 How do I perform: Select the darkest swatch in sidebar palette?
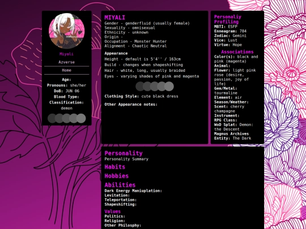(x=52, y=118)
